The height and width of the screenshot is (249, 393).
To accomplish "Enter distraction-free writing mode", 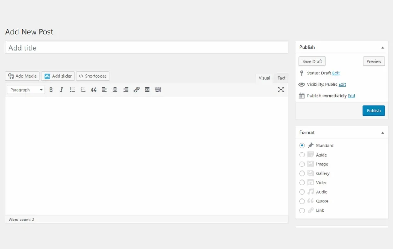I will tap(281, 90).
